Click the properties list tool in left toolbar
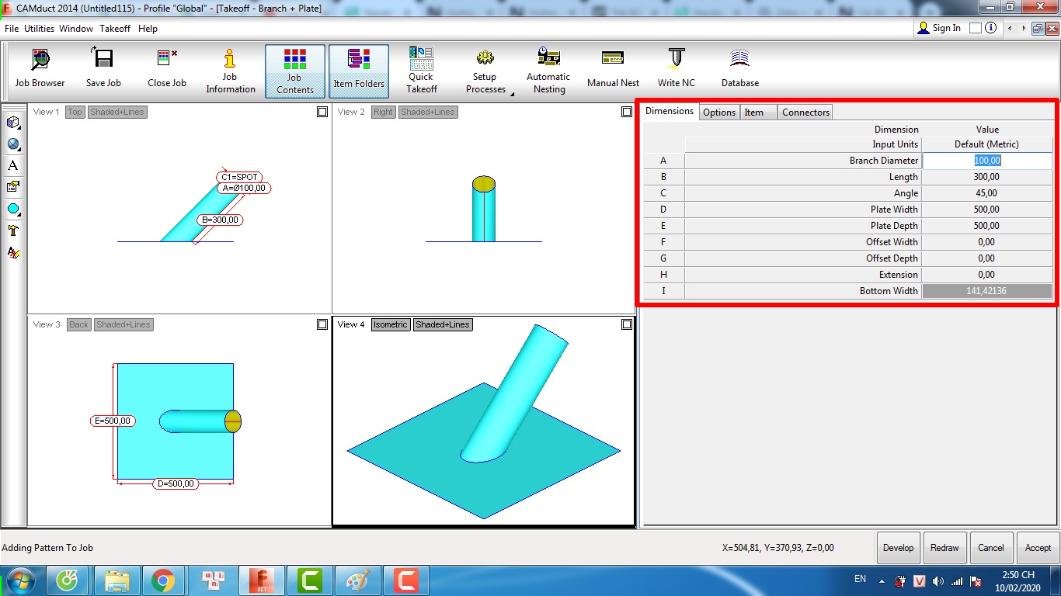The width and height of the screenshot is (1061, 596). click(13, 187)
